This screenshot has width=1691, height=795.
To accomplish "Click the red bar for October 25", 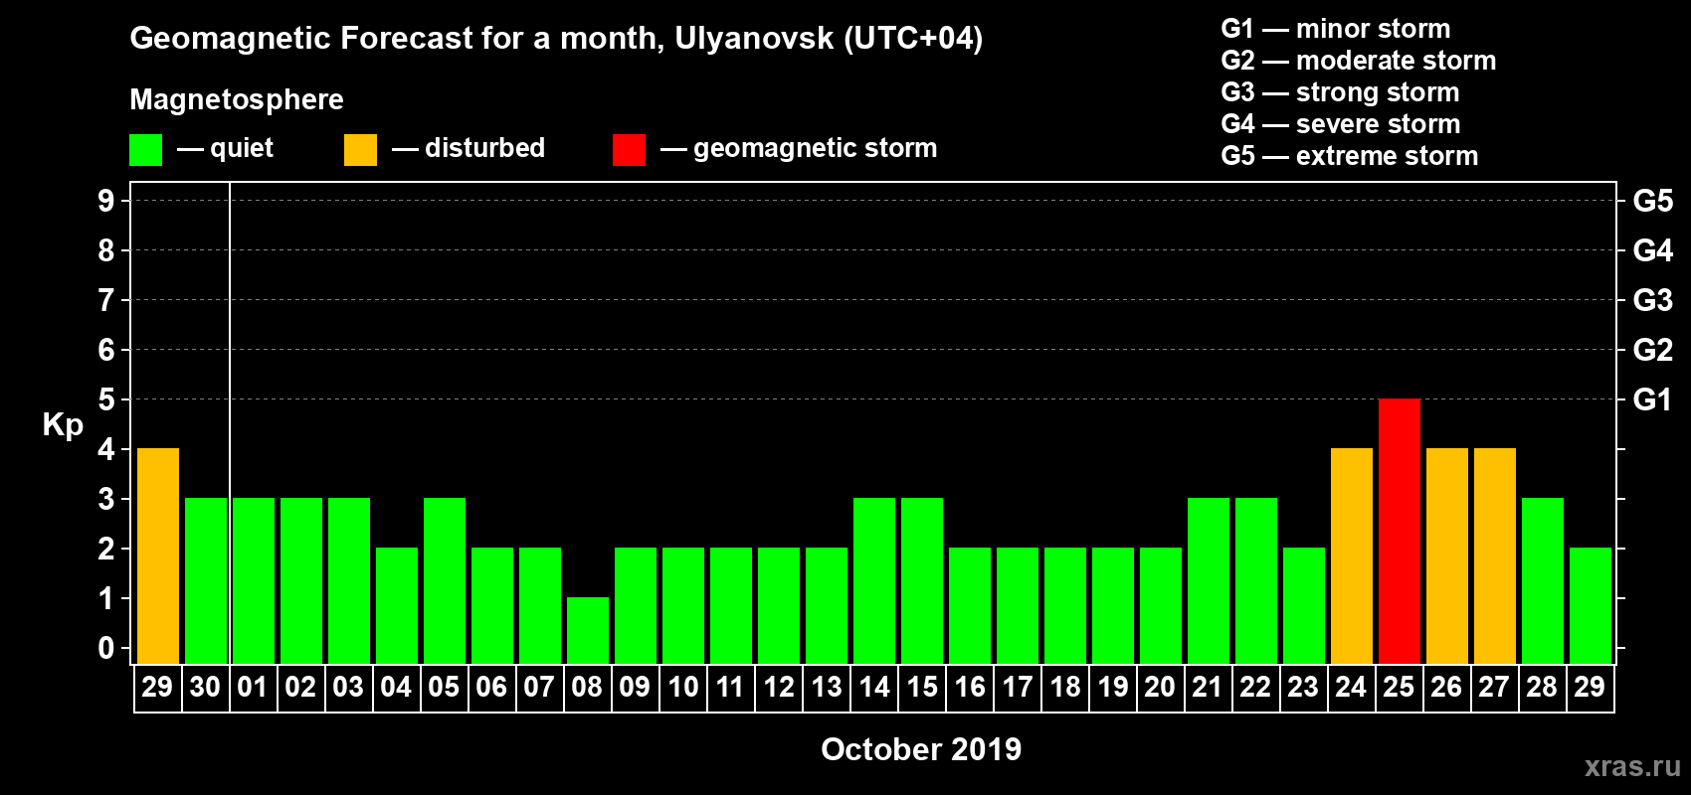I will click(1400, 531).
